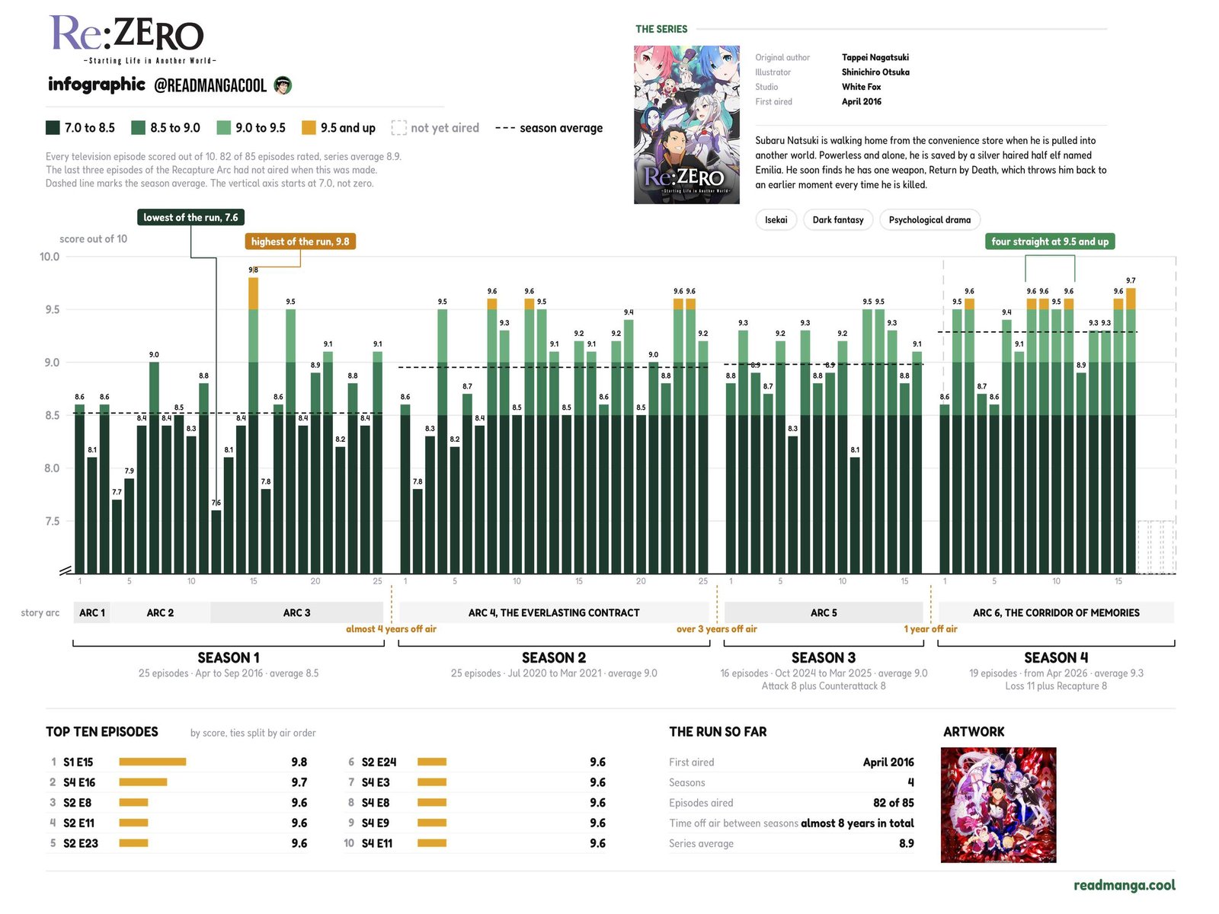Select the 9.0 to 9.5 legend swatch
1219x914 pixels.
coord(223,128)
